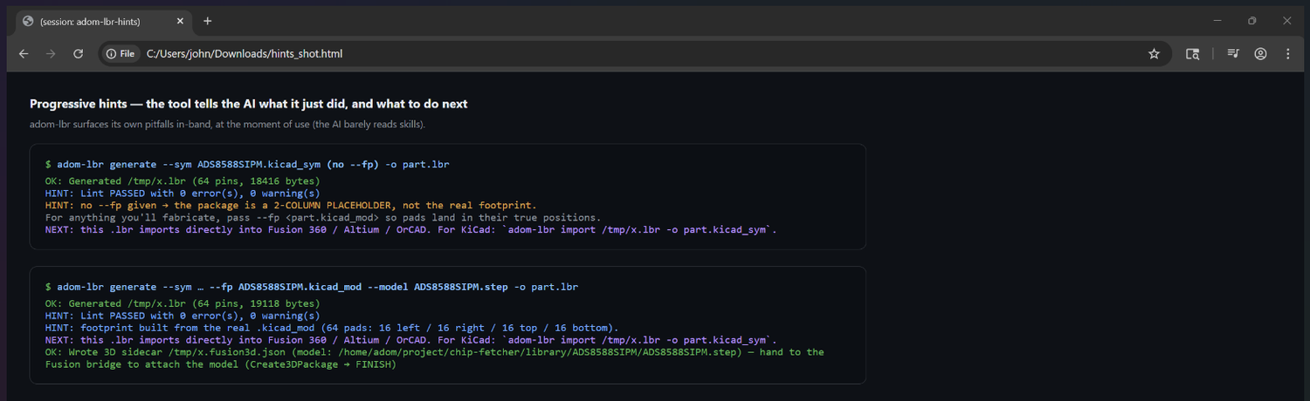This screenshot has height=401, width=1310.
Task: Open the new tab plus button
Action: click(x=207, y=21)
